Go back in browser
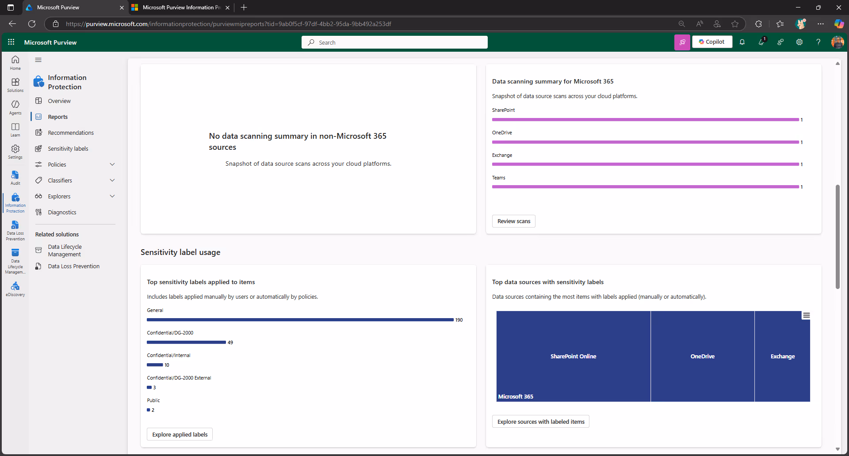The width and height of the screenshot is (849, 456). 12,24
